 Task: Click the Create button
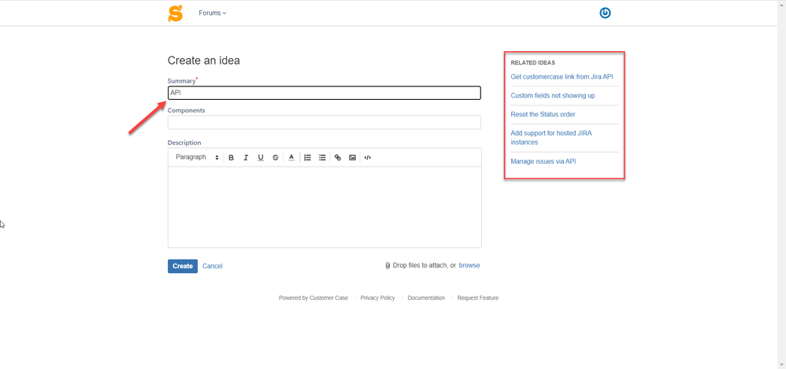[183, 266]
